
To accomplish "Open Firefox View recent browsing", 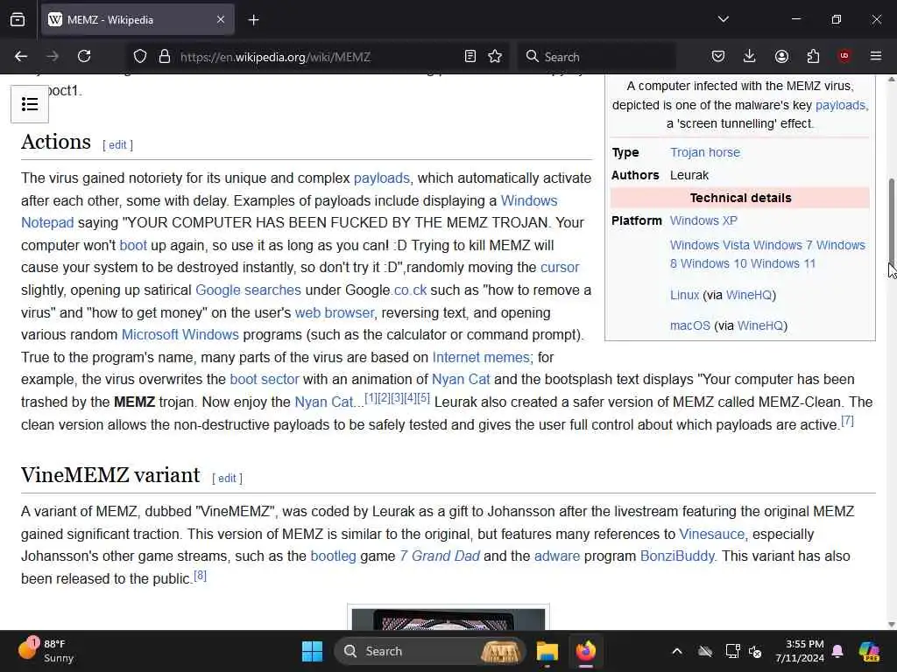I will click(18, 20).
